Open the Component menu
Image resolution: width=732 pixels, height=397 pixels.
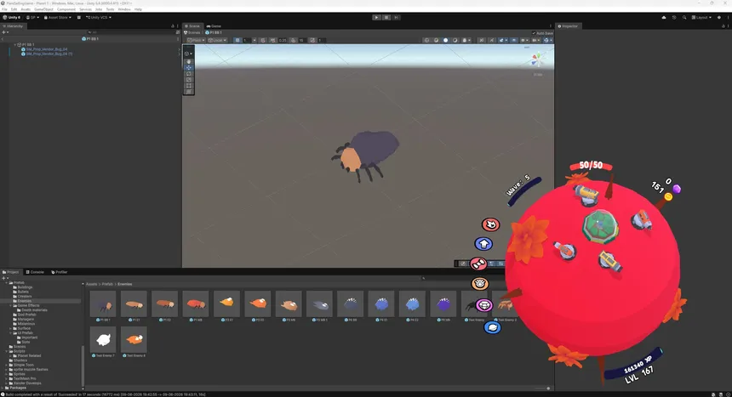66,9
